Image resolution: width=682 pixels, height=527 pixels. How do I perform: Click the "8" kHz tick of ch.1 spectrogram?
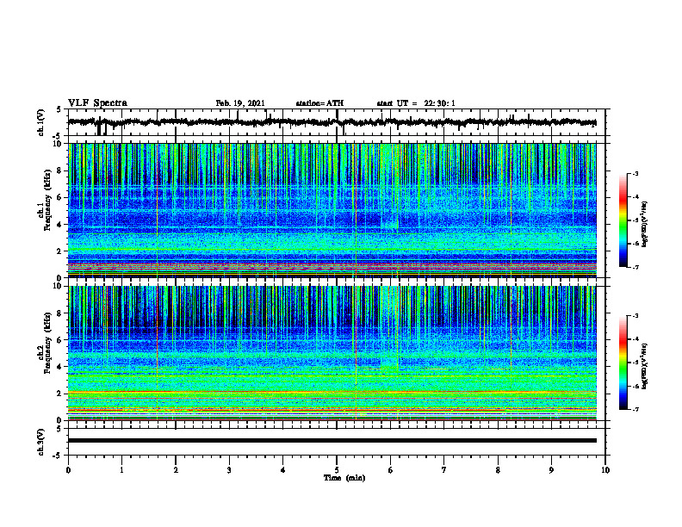click(60, 170)
